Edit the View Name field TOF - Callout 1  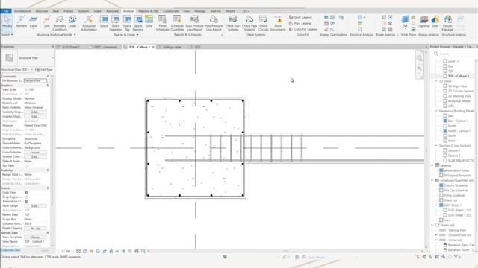[35, 241]
